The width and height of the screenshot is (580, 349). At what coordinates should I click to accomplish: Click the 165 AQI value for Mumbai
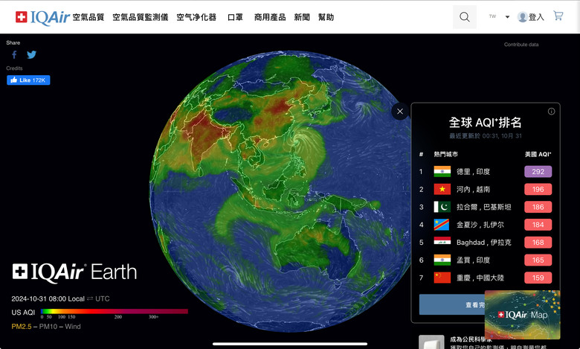point(538,260)
